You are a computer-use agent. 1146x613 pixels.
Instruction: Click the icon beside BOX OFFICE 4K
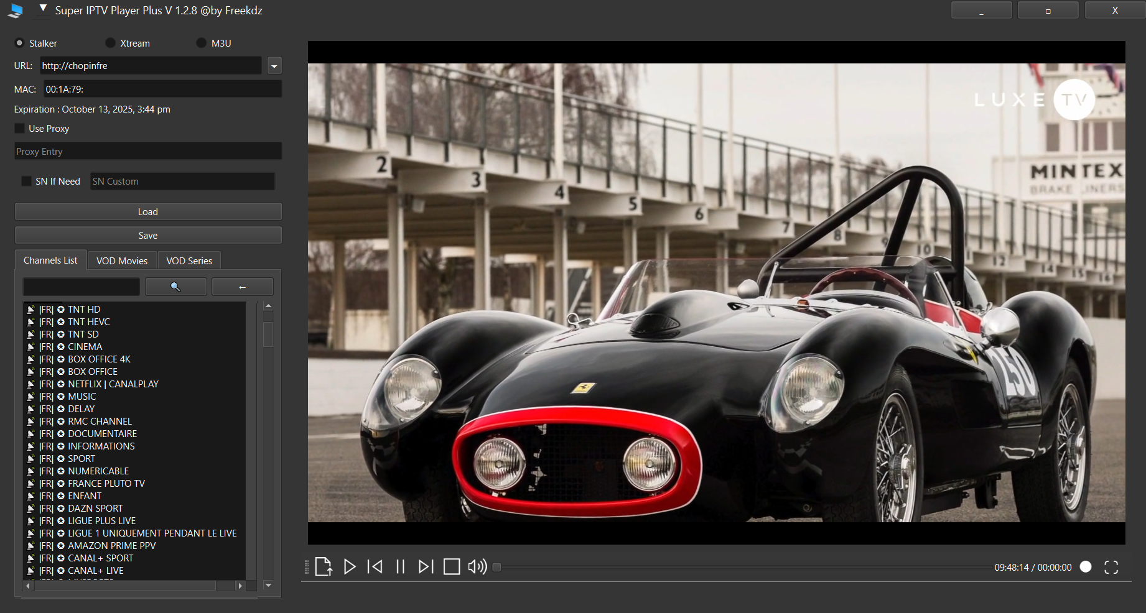[30, 359]
